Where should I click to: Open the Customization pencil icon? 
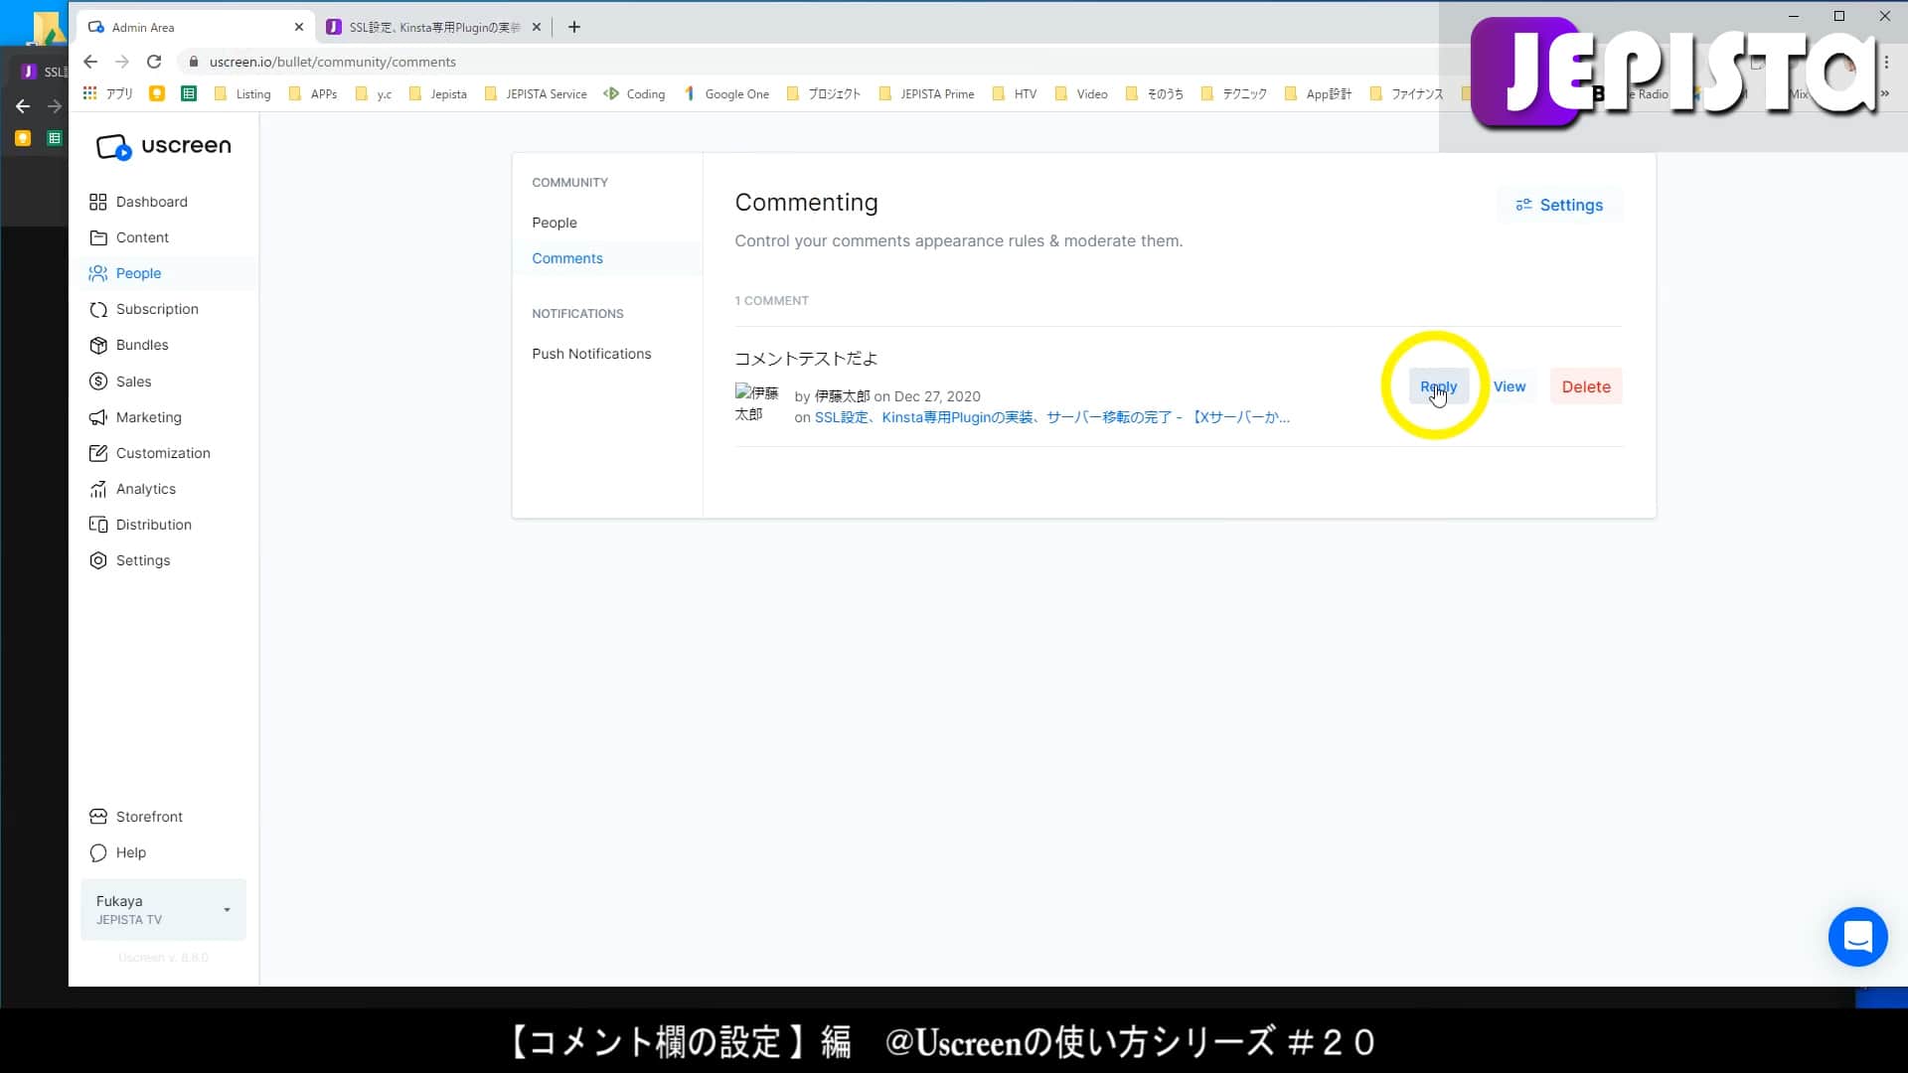[x=98, y=453]
